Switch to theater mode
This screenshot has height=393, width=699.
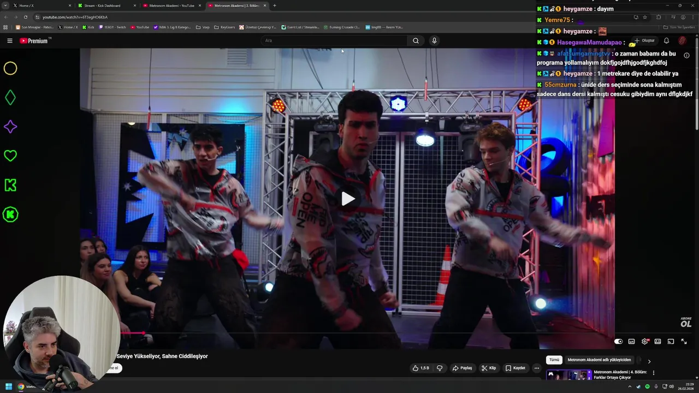657,342
